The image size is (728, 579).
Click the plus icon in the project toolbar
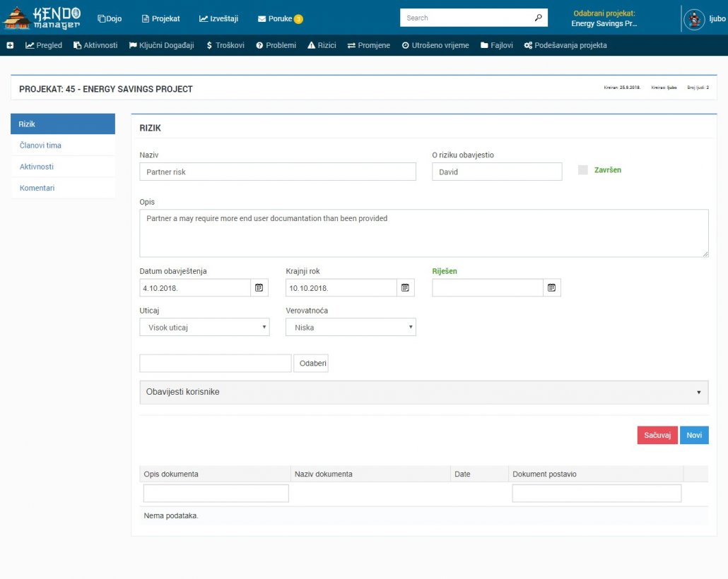tap(10, 45)
